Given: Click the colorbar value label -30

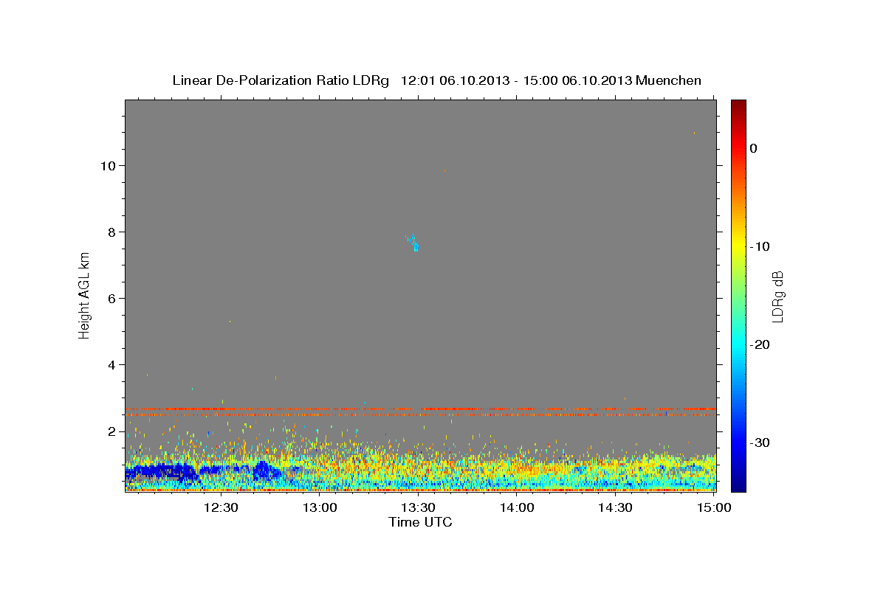Looking at the screenshot, I should [760, 442].
